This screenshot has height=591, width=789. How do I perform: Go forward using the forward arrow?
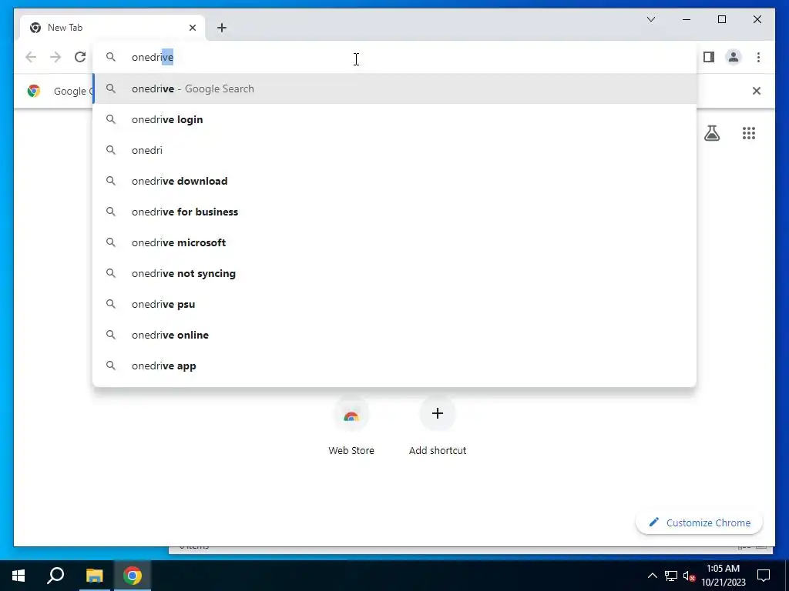tap(55, 57)
